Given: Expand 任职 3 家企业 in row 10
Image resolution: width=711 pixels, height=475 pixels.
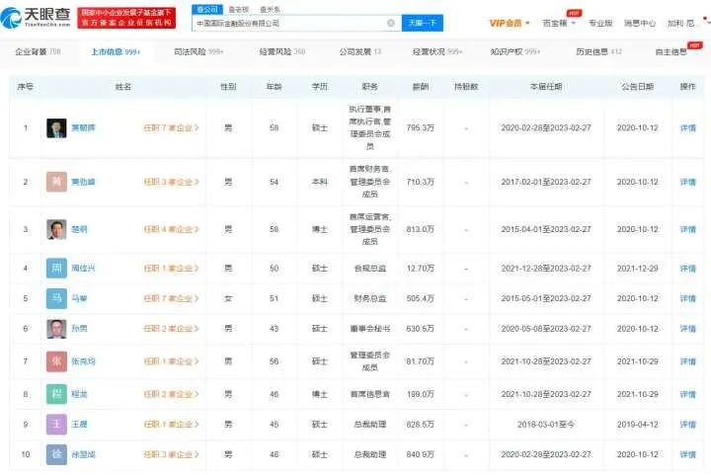Looking at the screenshot, I should (x=172, y=454).
